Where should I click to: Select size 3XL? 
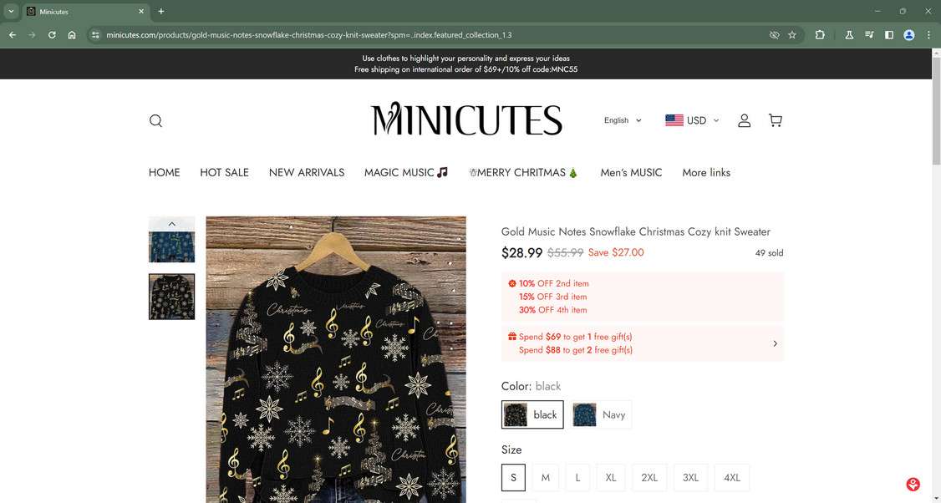pyautogui.click(x=690, y=478)
